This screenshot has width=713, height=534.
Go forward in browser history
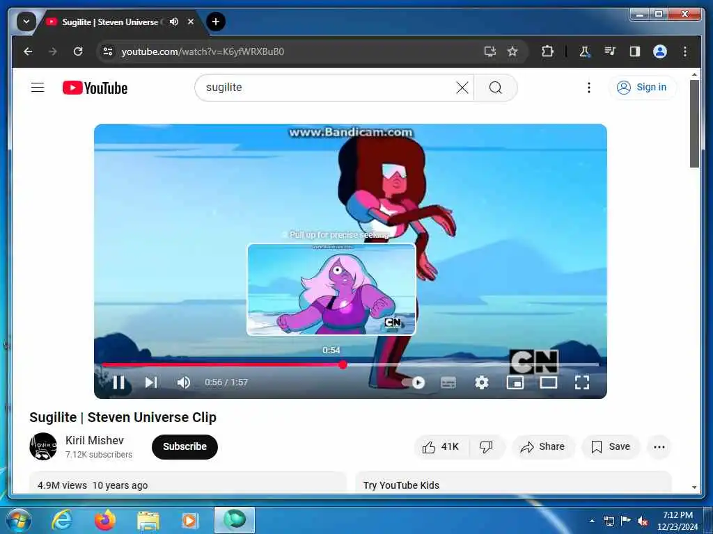point(53,51)
